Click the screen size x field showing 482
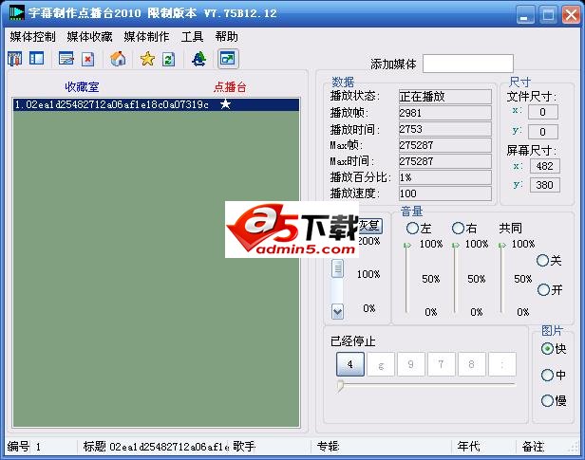 click(x=545, y=166)
